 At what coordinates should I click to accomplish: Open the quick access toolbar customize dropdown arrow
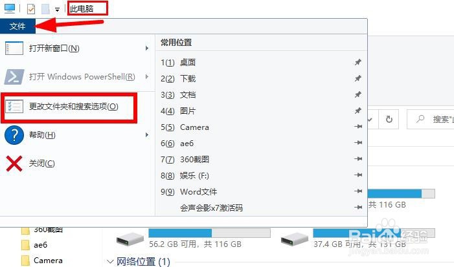click(58, 10)
